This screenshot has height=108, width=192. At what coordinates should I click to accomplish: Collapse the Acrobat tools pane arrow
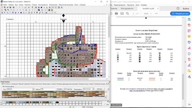[185, 62]
